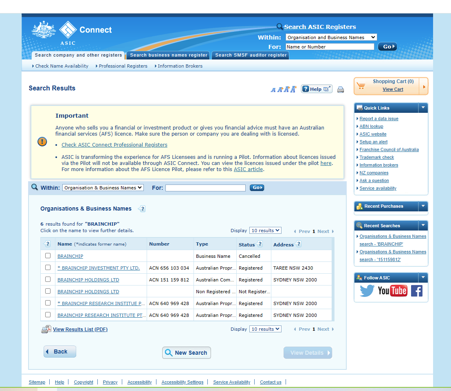The height and width of the screenshot is (391, 451).
Task: Open the header Within dropdown Organisation and Business Names
Action: pyautogui.click(x=331, y=37)
